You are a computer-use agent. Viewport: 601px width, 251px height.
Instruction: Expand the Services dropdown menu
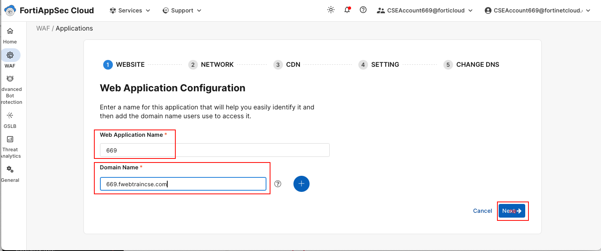click(130, 10)
